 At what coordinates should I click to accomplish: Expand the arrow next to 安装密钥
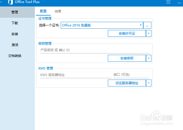[149, 58]
